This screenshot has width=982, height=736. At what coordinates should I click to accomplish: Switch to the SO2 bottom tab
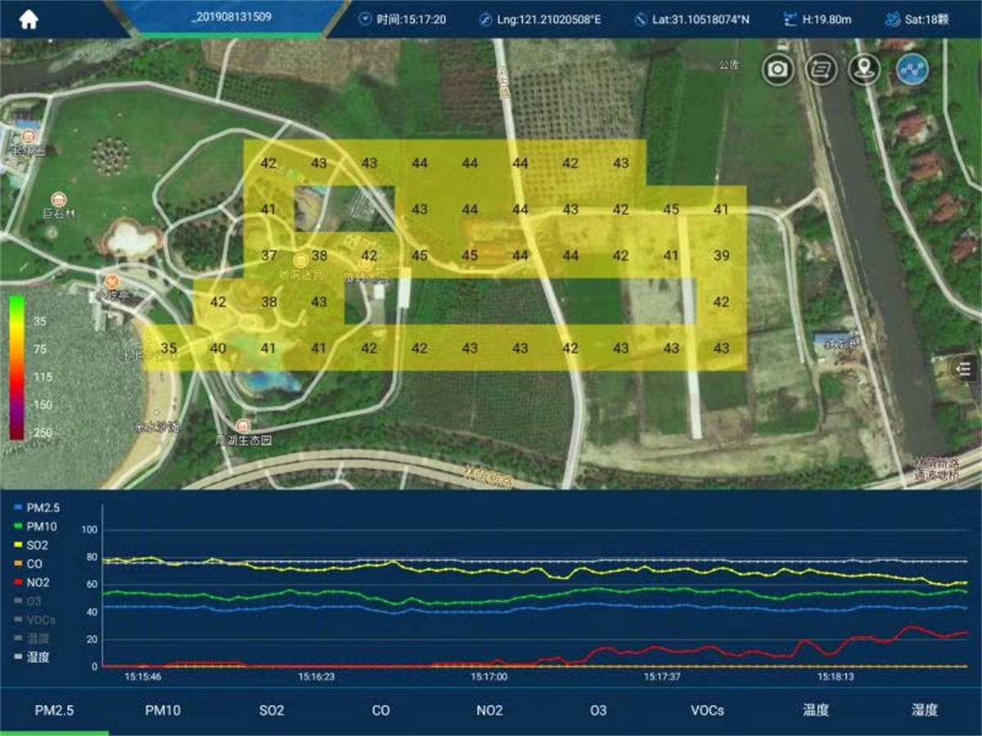272,711
